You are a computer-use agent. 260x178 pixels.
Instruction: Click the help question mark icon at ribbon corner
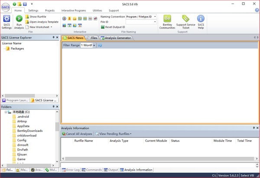point(257,10)
